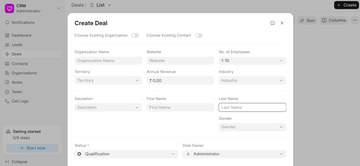Click the Annual Revenue input field

click(x=180, y=80)
